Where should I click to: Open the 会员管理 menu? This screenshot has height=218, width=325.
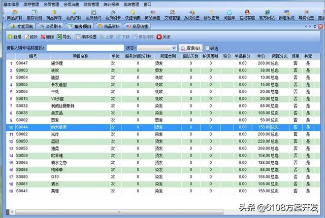51,4
